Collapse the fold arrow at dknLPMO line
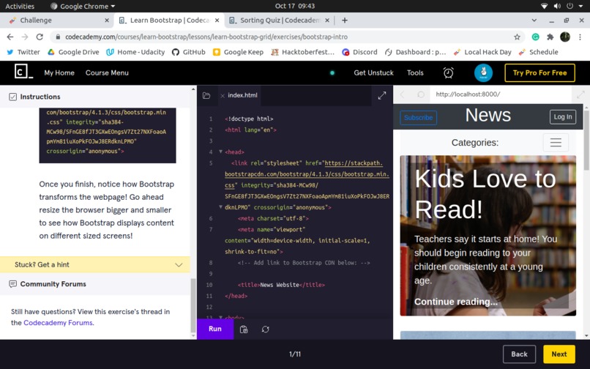This screenshot has width=590, height=369. 221,207
